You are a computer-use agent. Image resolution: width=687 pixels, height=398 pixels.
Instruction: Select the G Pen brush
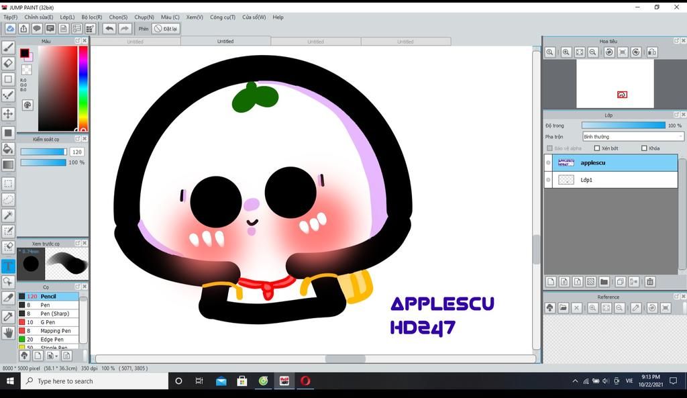(48, 322)
